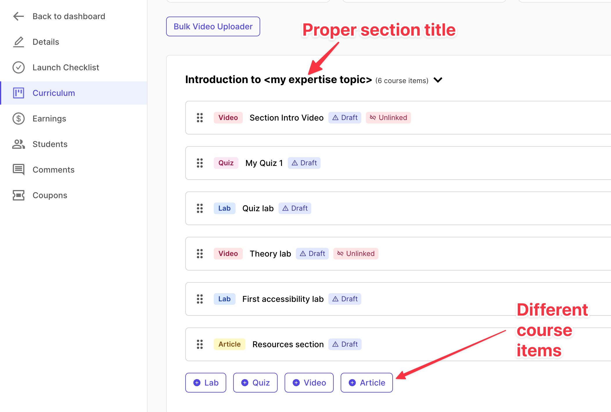Image resolution: width=611 pixels, height=412 pixels.
Task: Grab the drag handle for Section Intro Video
Action: [x=200, y=118]
